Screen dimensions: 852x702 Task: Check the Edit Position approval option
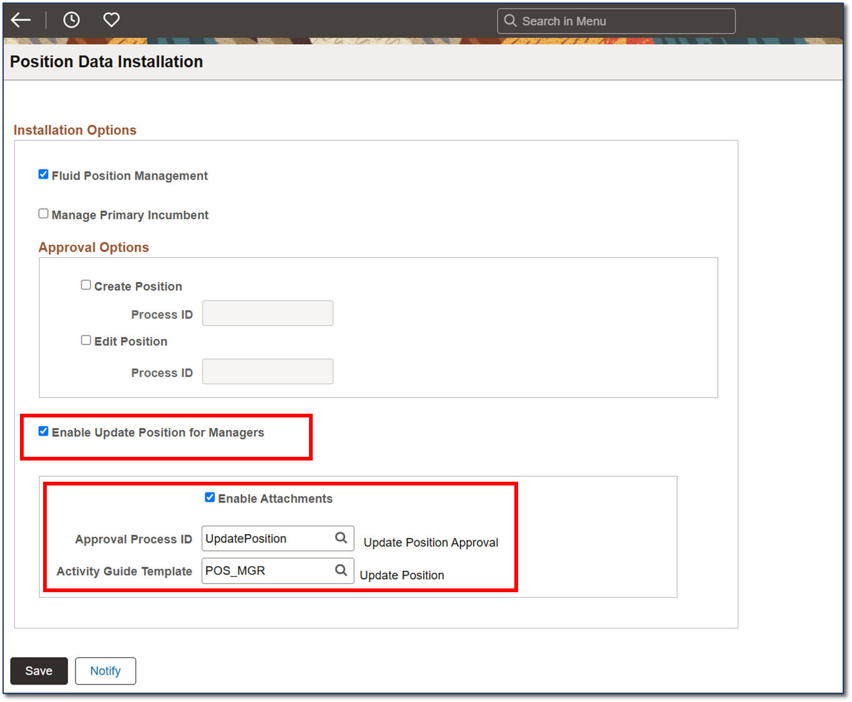[86, 340]
